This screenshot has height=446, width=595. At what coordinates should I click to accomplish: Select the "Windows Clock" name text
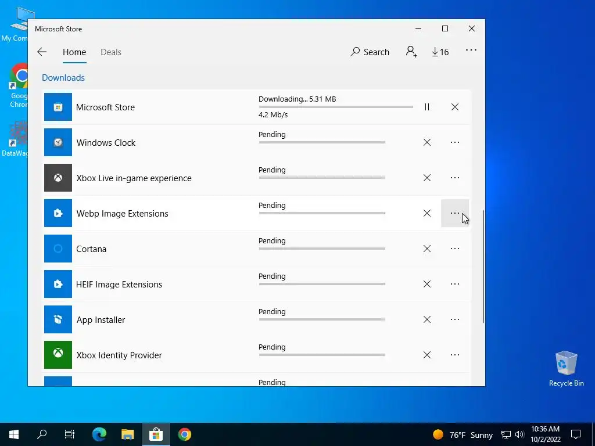[x=106, y=143]
